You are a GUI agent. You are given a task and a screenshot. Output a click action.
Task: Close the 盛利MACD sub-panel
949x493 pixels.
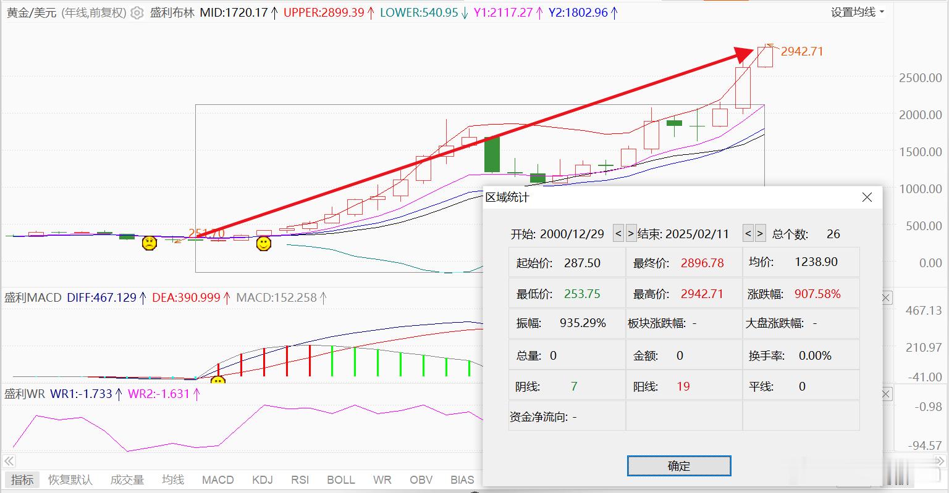point(886,297)
